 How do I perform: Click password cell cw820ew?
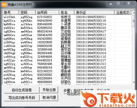pos(27,35)
